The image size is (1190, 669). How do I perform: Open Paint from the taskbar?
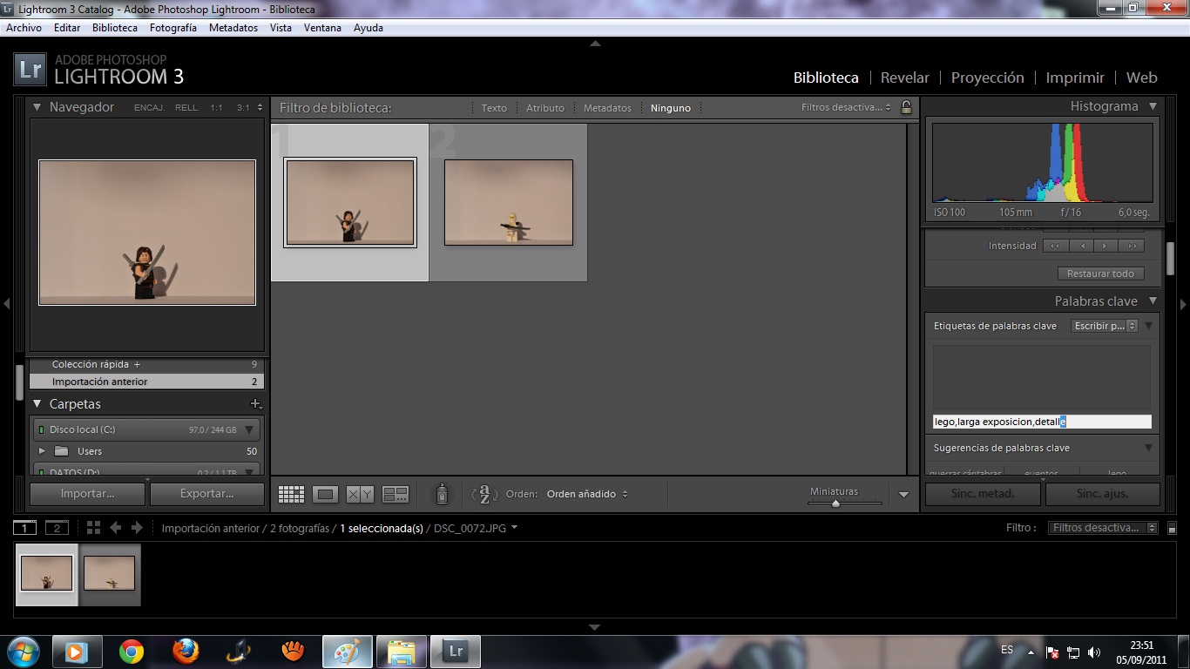[x=347, y=652]
